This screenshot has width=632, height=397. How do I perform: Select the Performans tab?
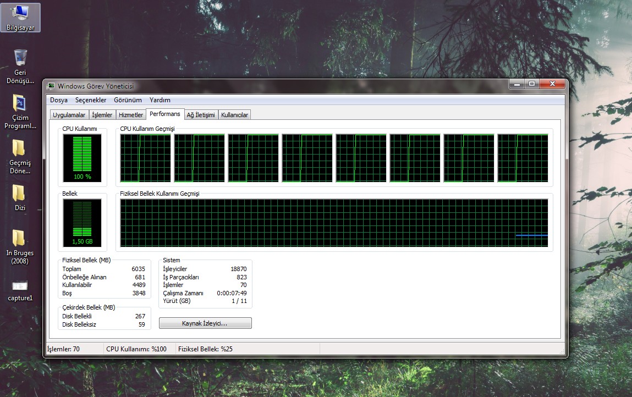[x=165, y=114]
